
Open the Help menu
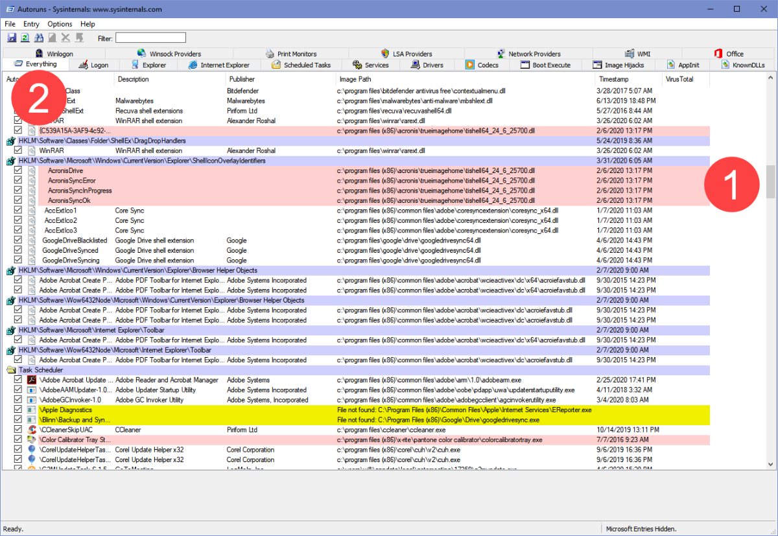(88, 24)
